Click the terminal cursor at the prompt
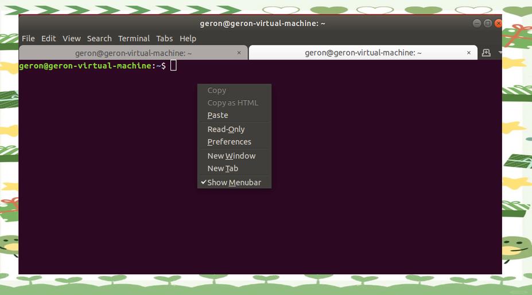This screenshot has height=295, width=532. coord(173,65)
